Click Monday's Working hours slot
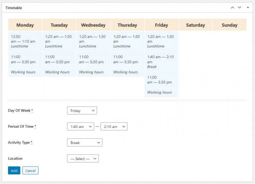The width and height of the screenshot is (255, 184). click(25, 64)
